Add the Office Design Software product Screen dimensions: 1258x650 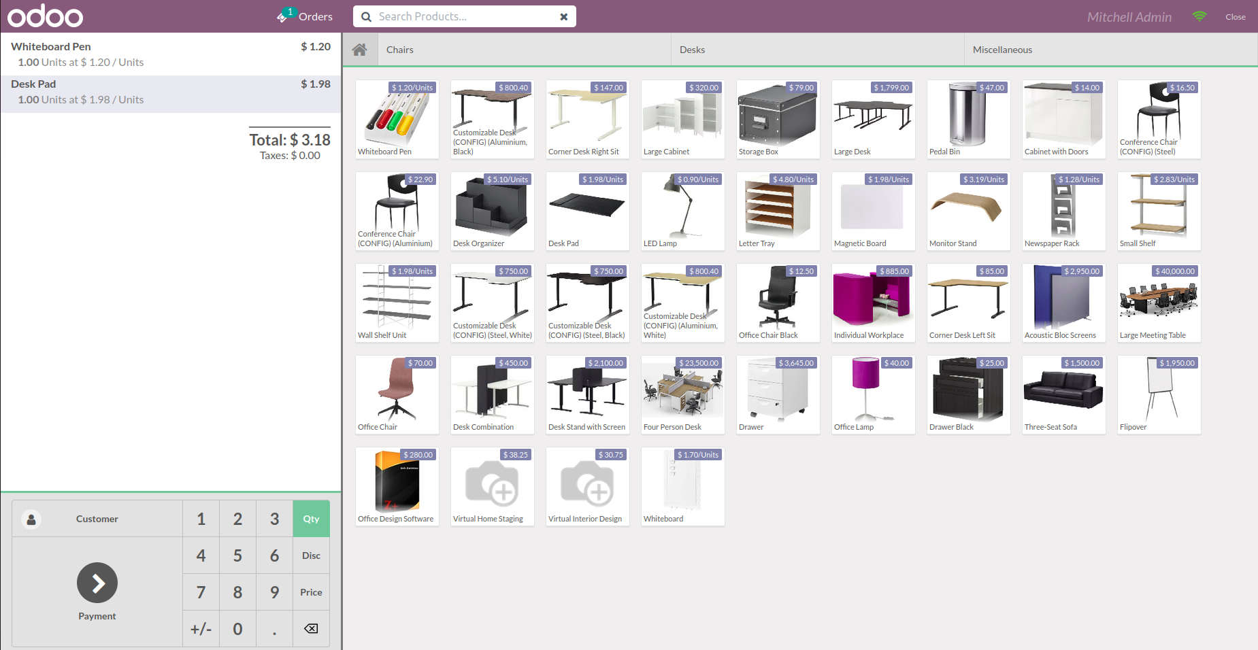[397, 486]
